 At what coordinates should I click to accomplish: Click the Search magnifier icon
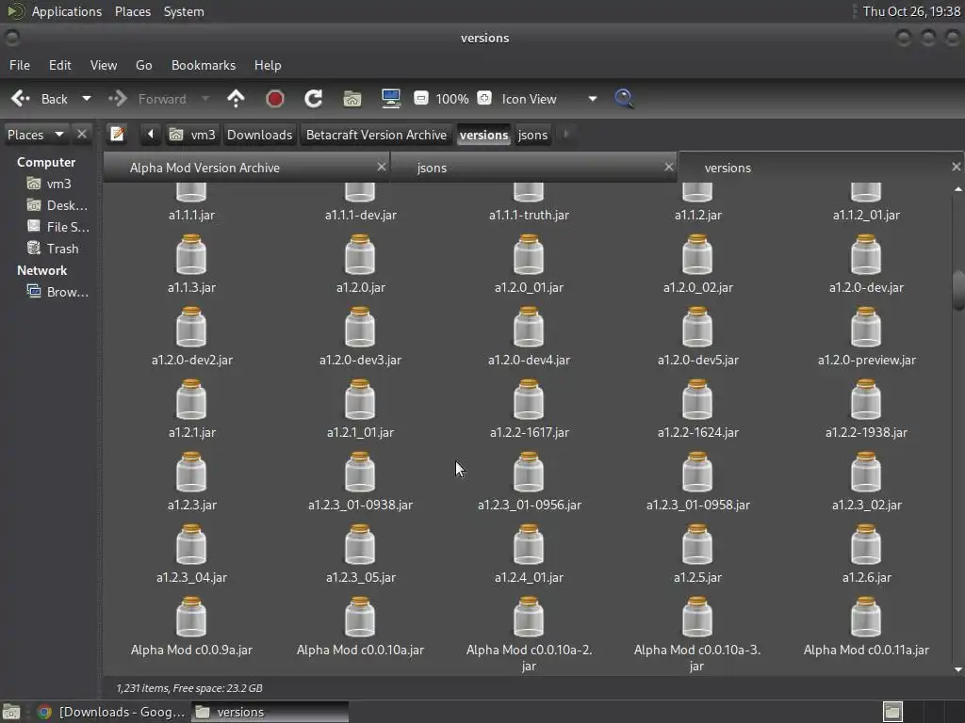(x=624, y=99)
